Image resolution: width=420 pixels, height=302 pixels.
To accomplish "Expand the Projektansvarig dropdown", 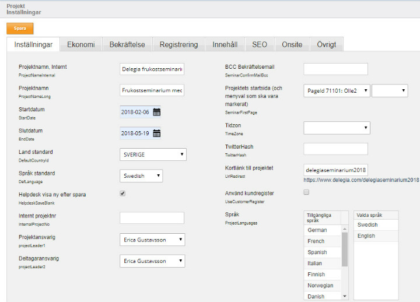I will coord(152,240).
